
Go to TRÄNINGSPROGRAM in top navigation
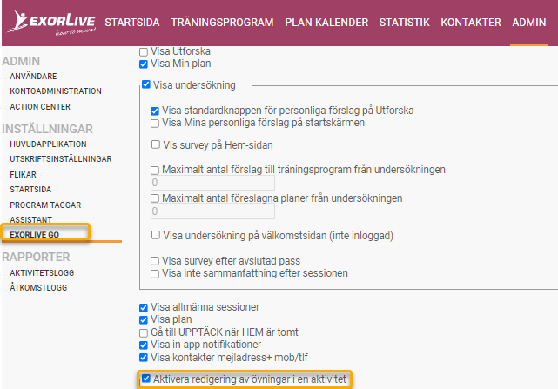222,23
